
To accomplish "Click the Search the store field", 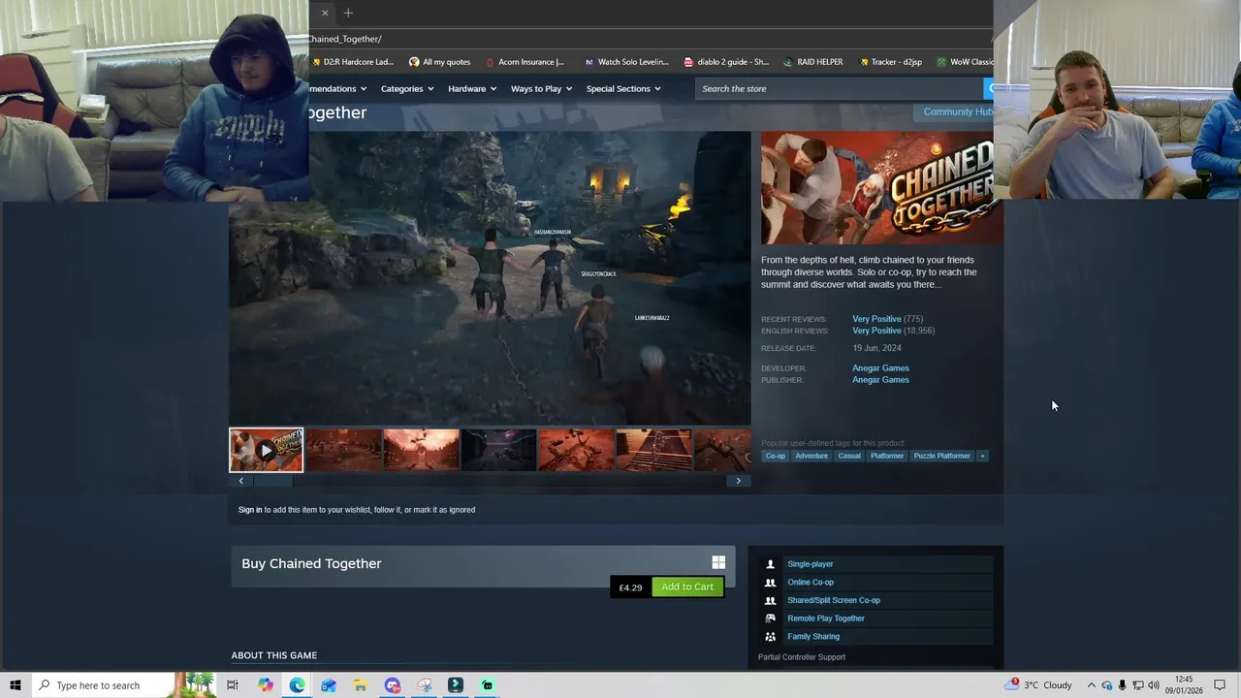I will tap(839, 88).
